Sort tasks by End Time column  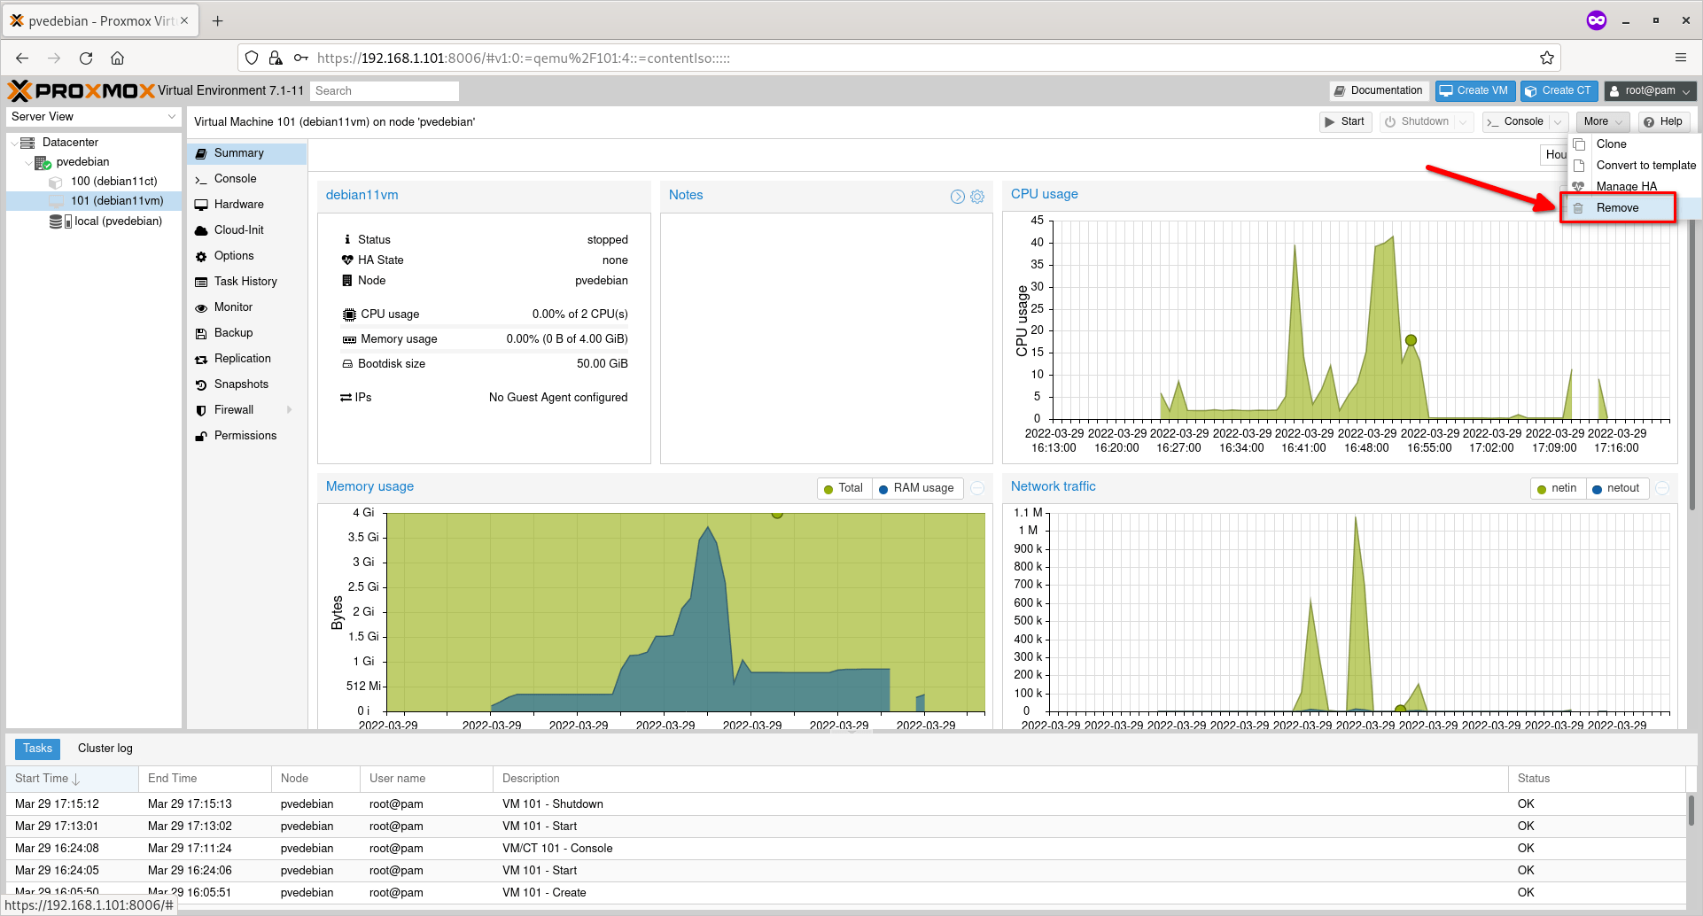[205, 779]
